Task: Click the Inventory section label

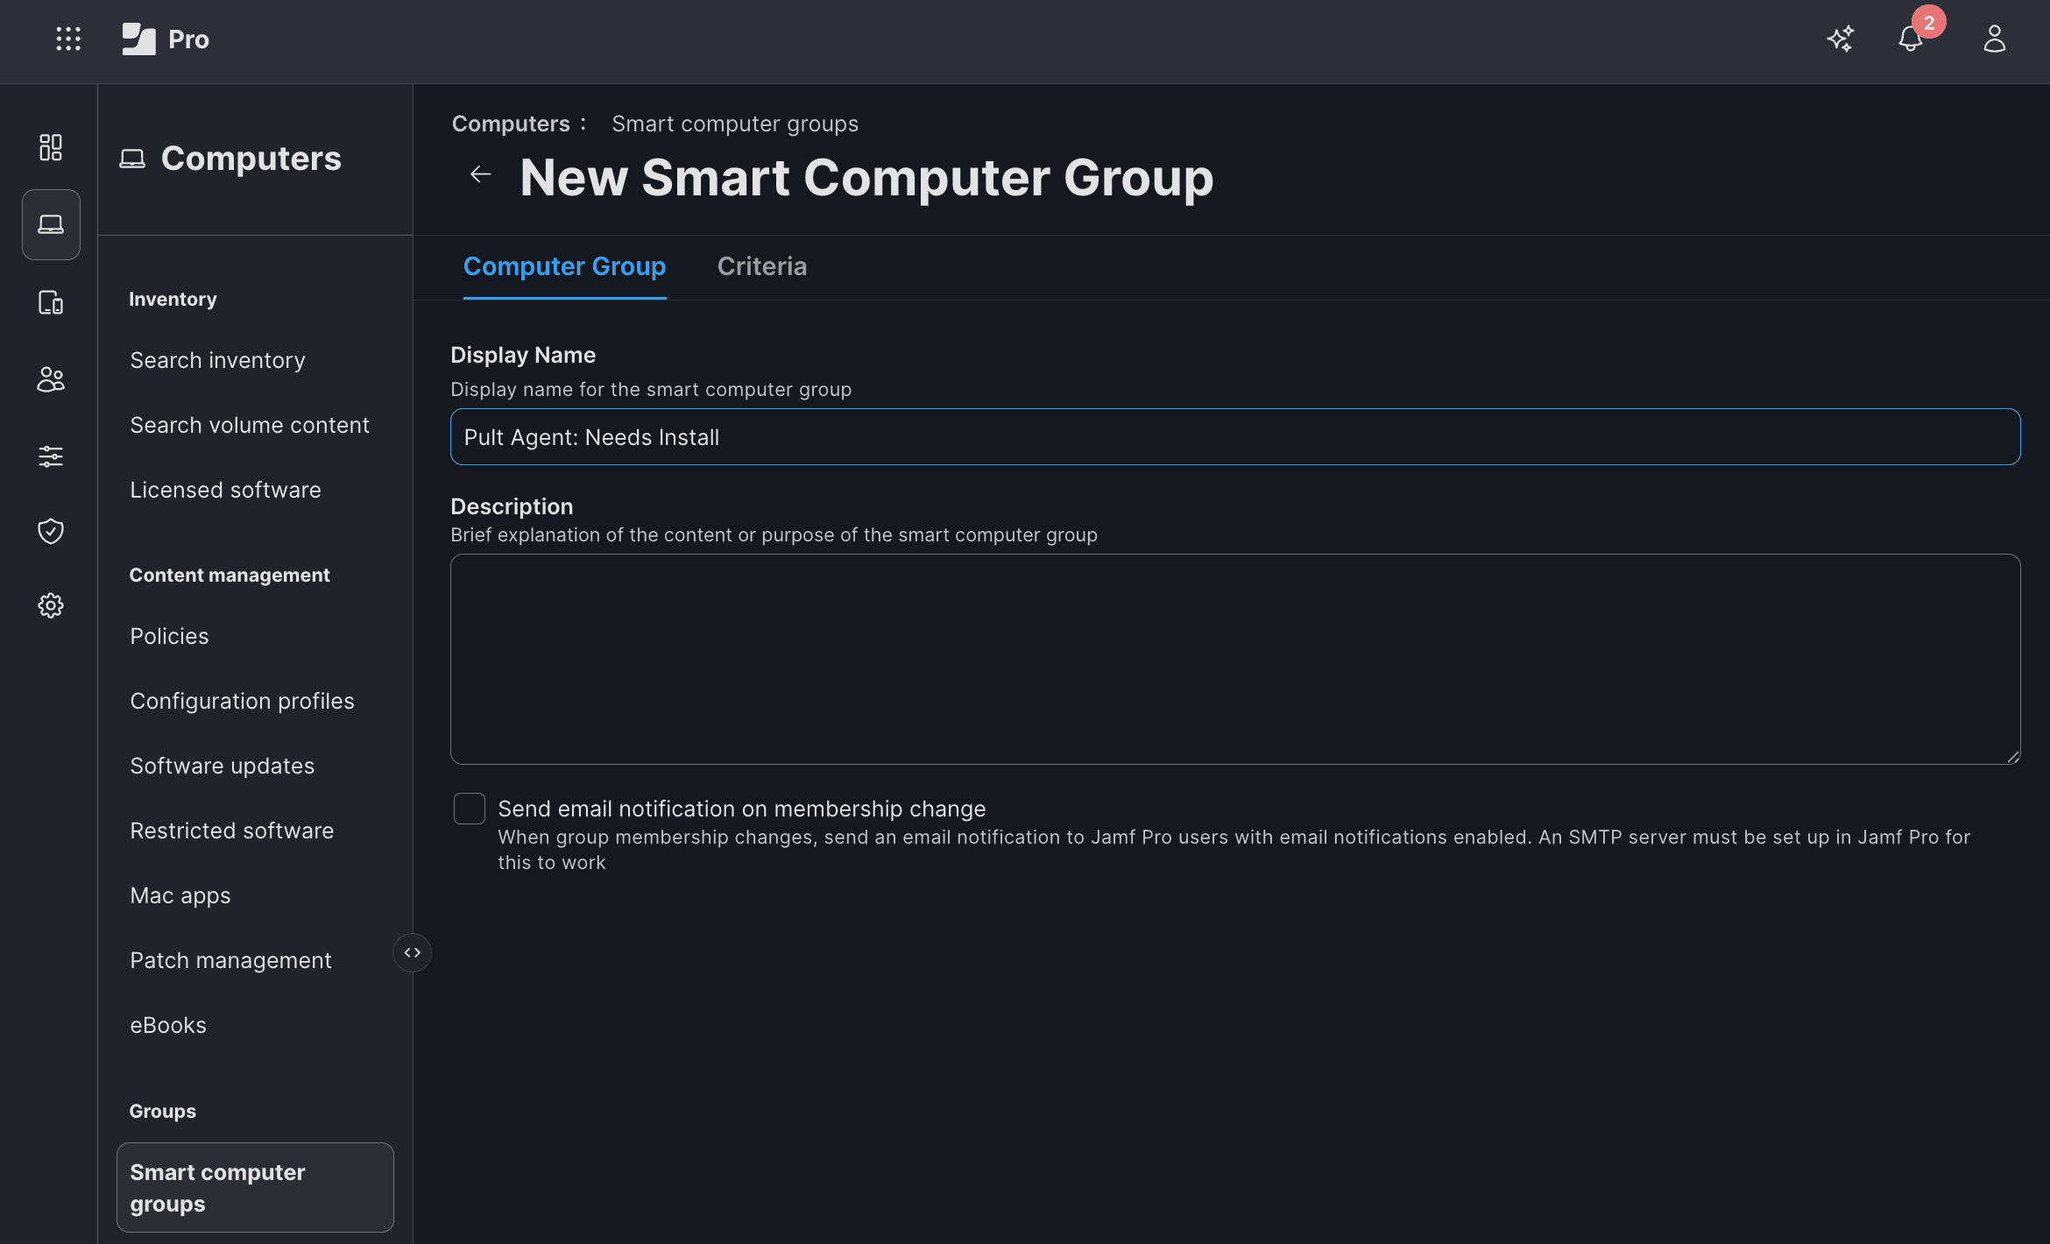Action: (x=173, y=299)
